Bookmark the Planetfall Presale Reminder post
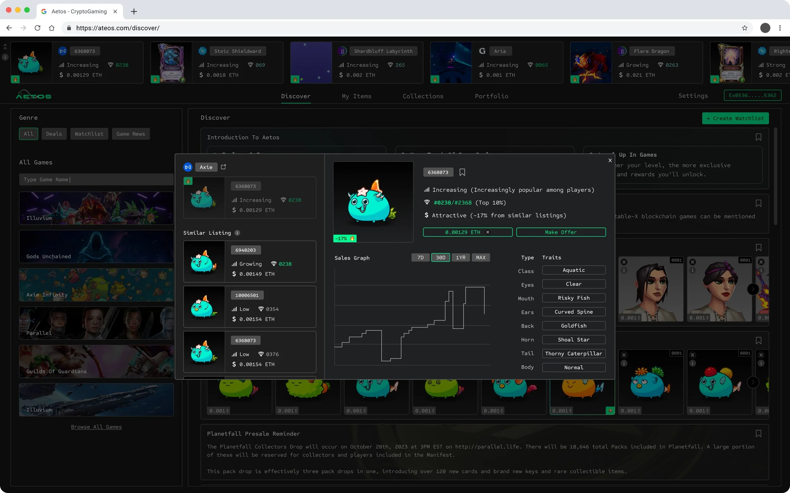This screenshot has height=493, width=790. (758, 434)
